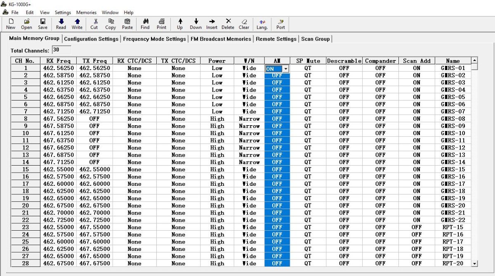Screen dimensions: 495x276
Task: Click the Read from radio icon
Action: point(61,24)
